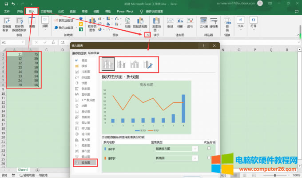The width and height of the screenshot is (302, 178).
Task: Select the clustered column-line combo chart subtype
Action: [108, 65]
